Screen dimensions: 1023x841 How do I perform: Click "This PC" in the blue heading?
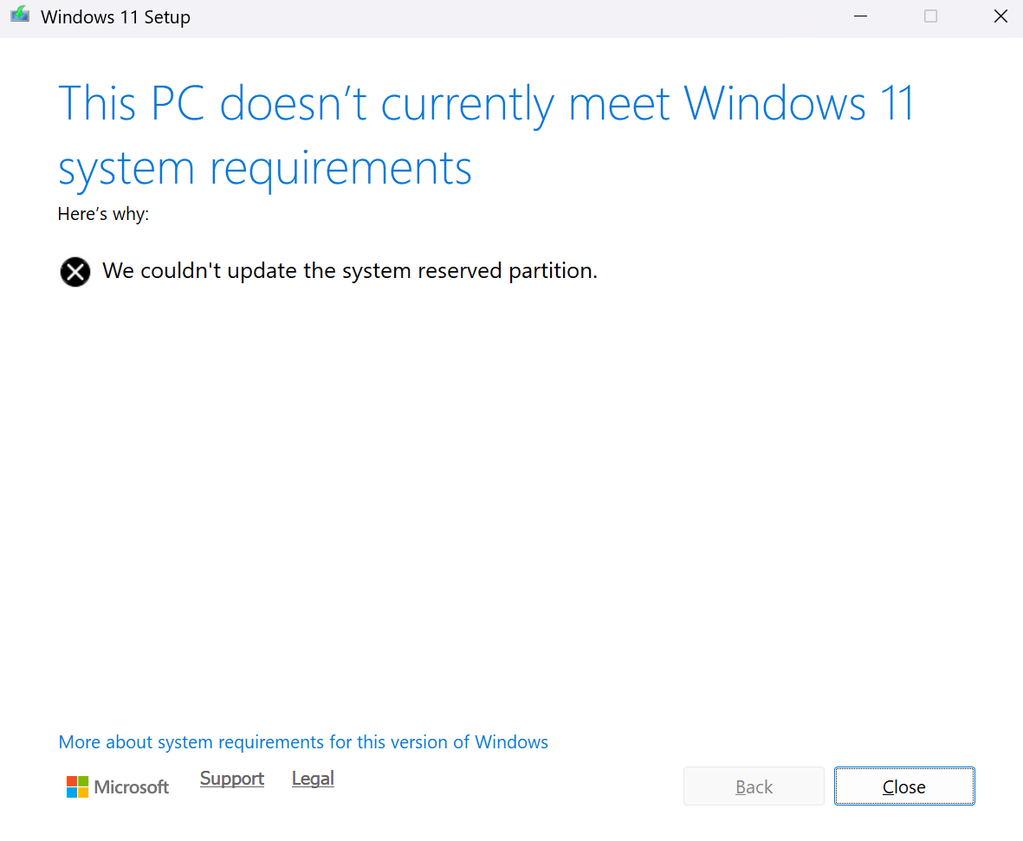pyautogui.click(x=131, y=103)
